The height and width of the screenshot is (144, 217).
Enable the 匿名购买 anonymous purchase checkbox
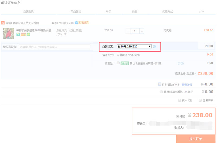[200, 100]
